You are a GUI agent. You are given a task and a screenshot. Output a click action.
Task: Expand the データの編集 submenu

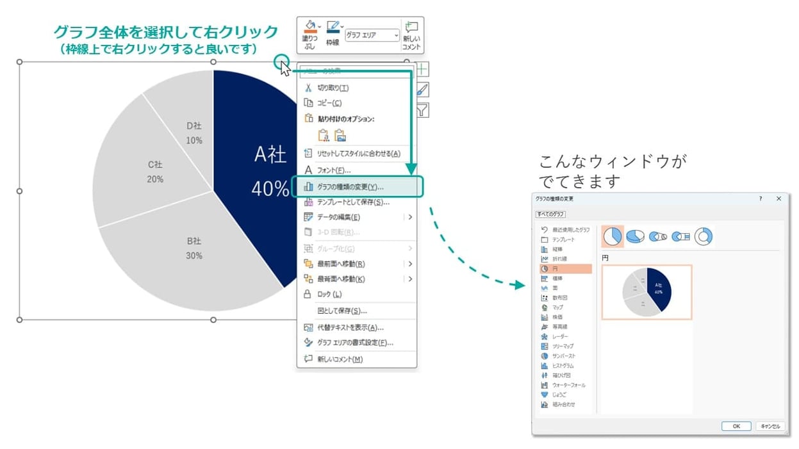[x=411, y=216]
